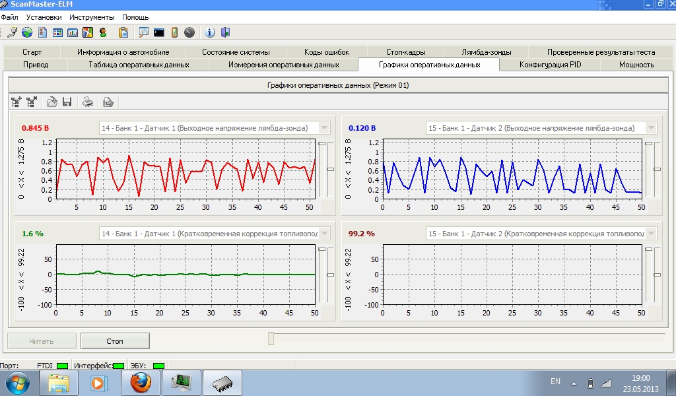Switch to the Коды ошибок tab
The width and height of the screenshot is (676, 396).
coord(327,52)
